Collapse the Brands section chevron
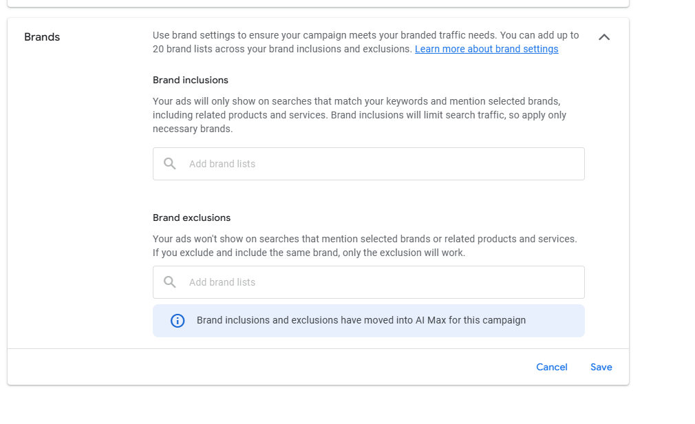695x424 pixels. [603, 37]
